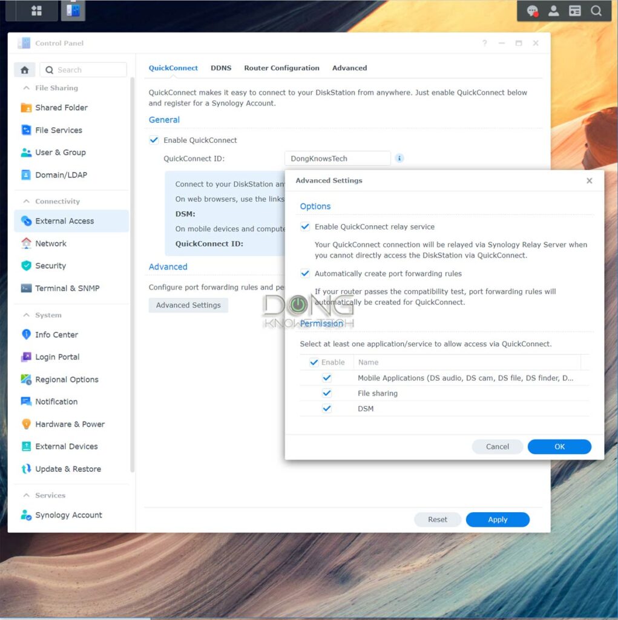Open Security settings
The width and height of the screenshot is (618, 620).
71,266
